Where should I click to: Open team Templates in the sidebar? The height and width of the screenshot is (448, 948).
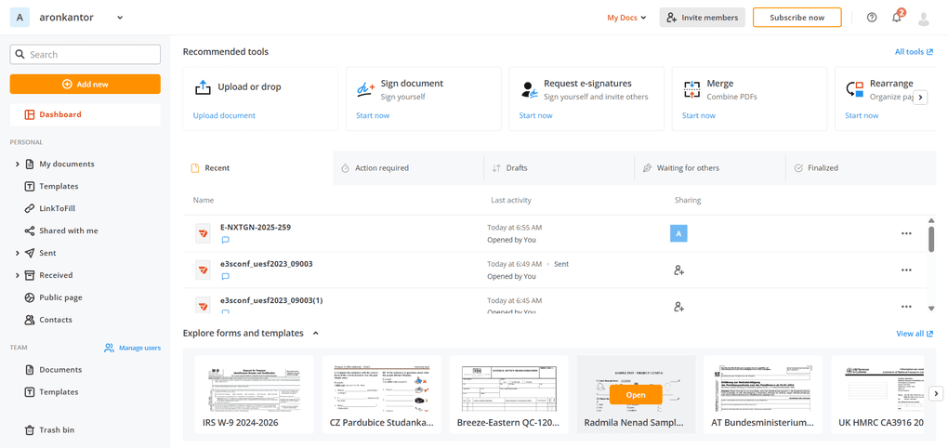point(59,392)
